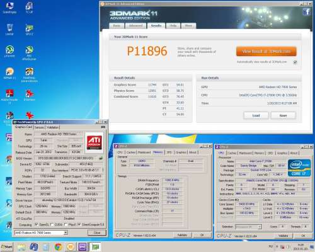Toggle the CUDA checkbox in GPU-Z
315x252 pixels.
click(52, 224)
